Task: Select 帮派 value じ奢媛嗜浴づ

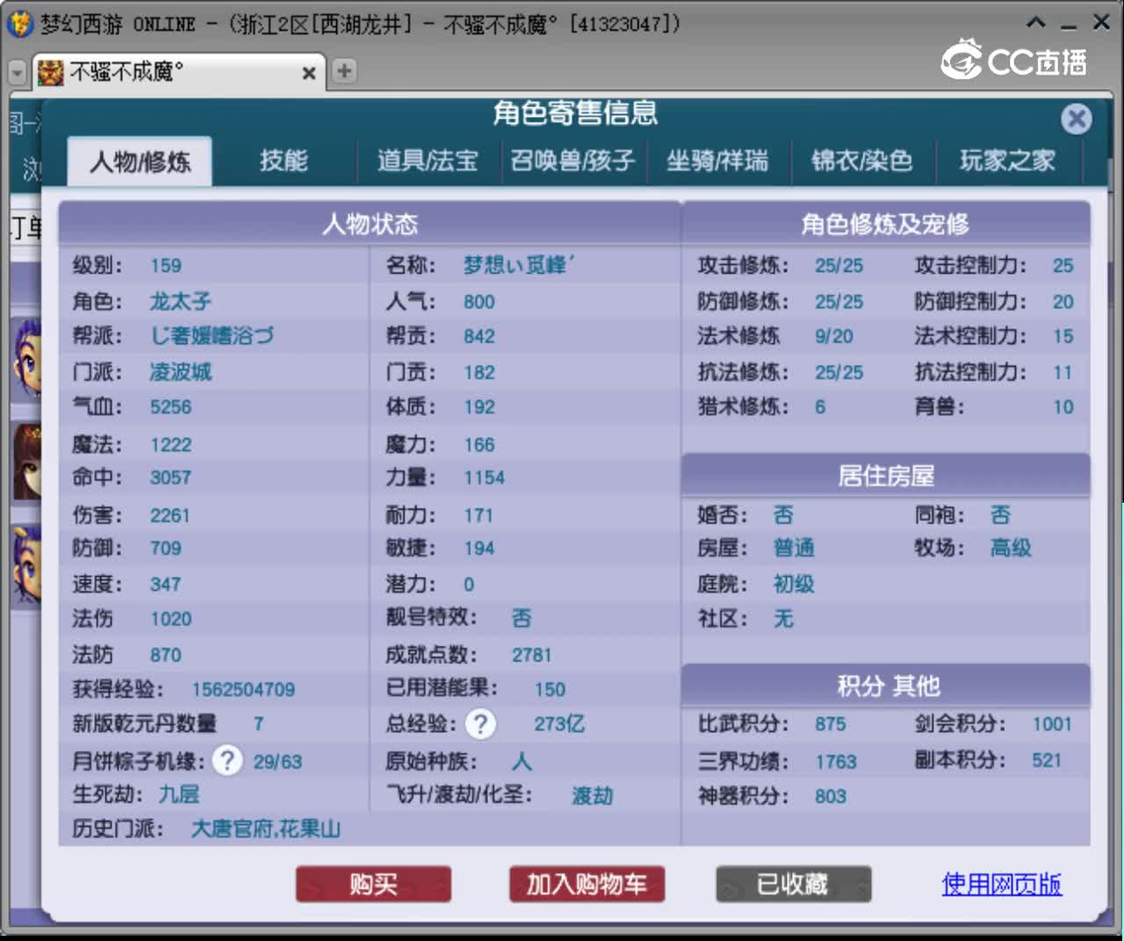Action: (212, 336)
